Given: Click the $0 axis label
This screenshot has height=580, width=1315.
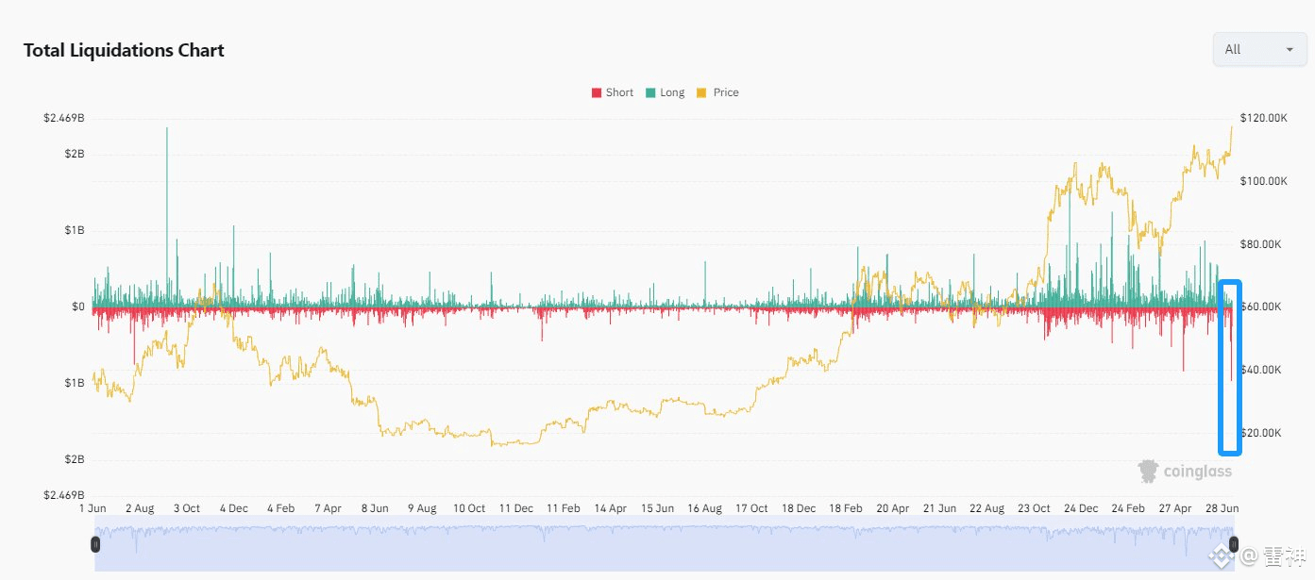Looking at the screenshot, I should pos(77,307).
